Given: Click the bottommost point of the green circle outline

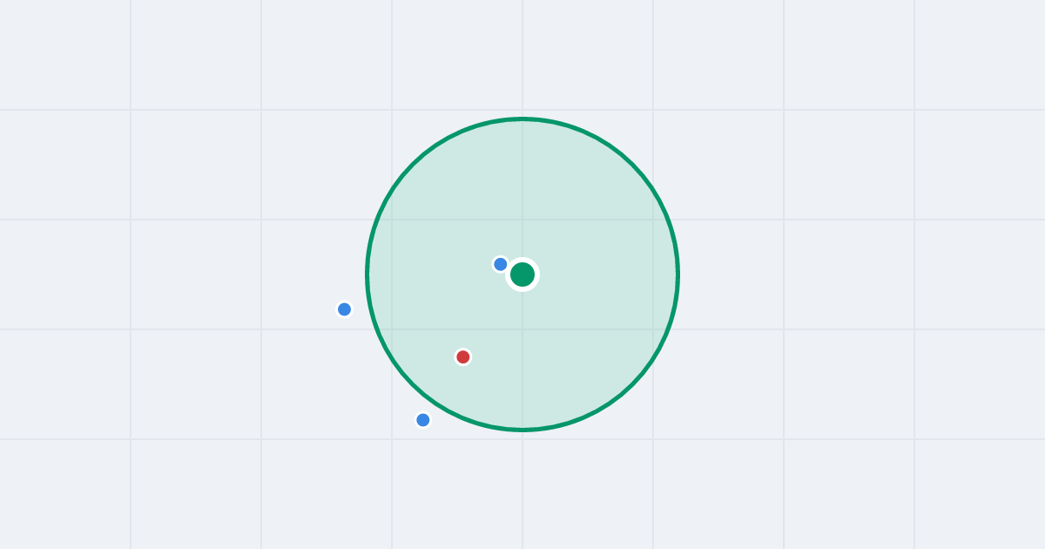Looking at the screenshot, I should [x=522, y=430].
